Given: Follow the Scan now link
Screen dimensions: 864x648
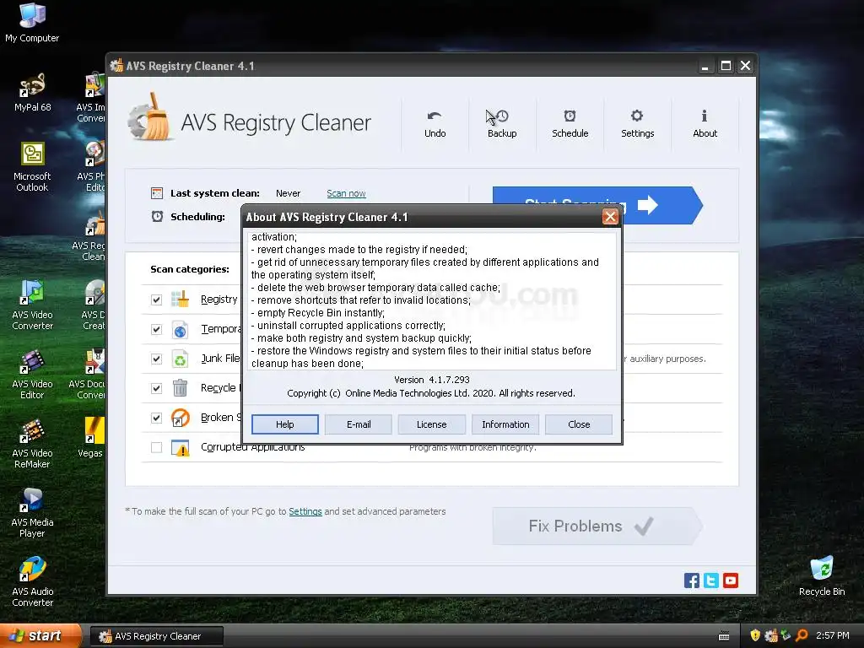Looking at the screenshot, I should [346, 193].
